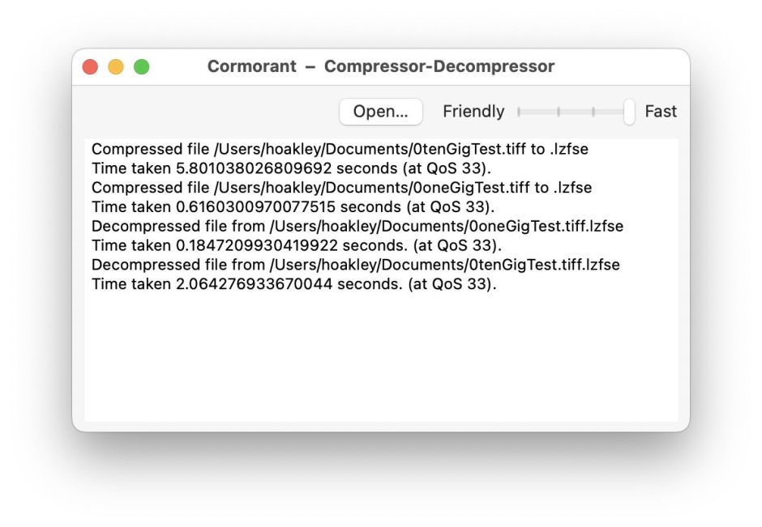Click the second tick mark on the slider
The height and width of the screenshot is (527, 762).
click(559, 112)
